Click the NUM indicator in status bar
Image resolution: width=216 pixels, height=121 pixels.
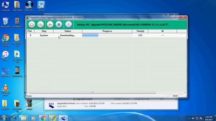point(175,96)
